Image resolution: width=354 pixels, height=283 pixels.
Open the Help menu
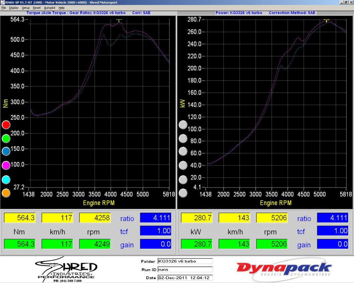click(x=61, y=8)
